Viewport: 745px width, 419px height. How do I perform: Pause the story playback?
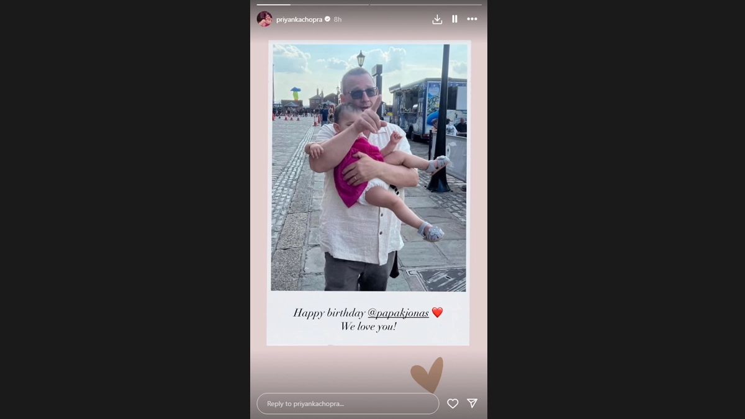454,19
